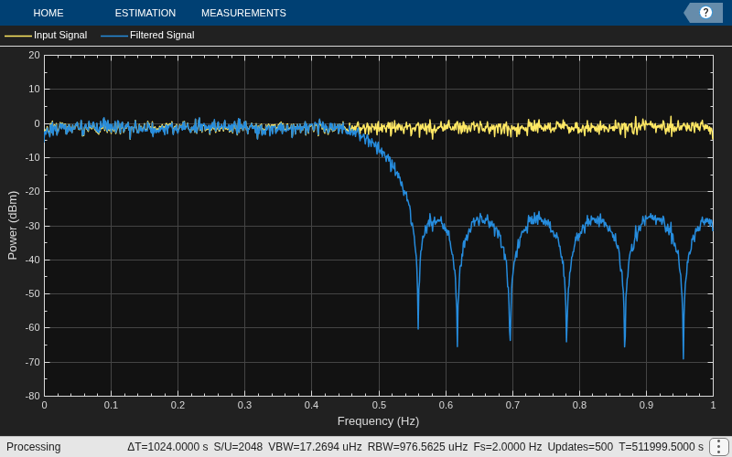Click the first filter notch near 0.56 Hz
Viewport: 732px width, 457px height.
click(418, 328)
